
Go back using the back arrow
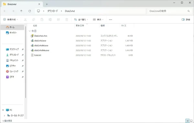pos(5,11)
